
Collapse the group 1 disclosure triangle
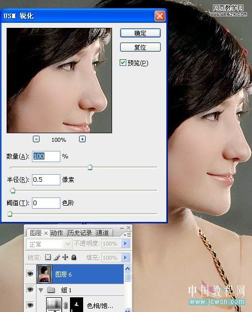point(41,290)
